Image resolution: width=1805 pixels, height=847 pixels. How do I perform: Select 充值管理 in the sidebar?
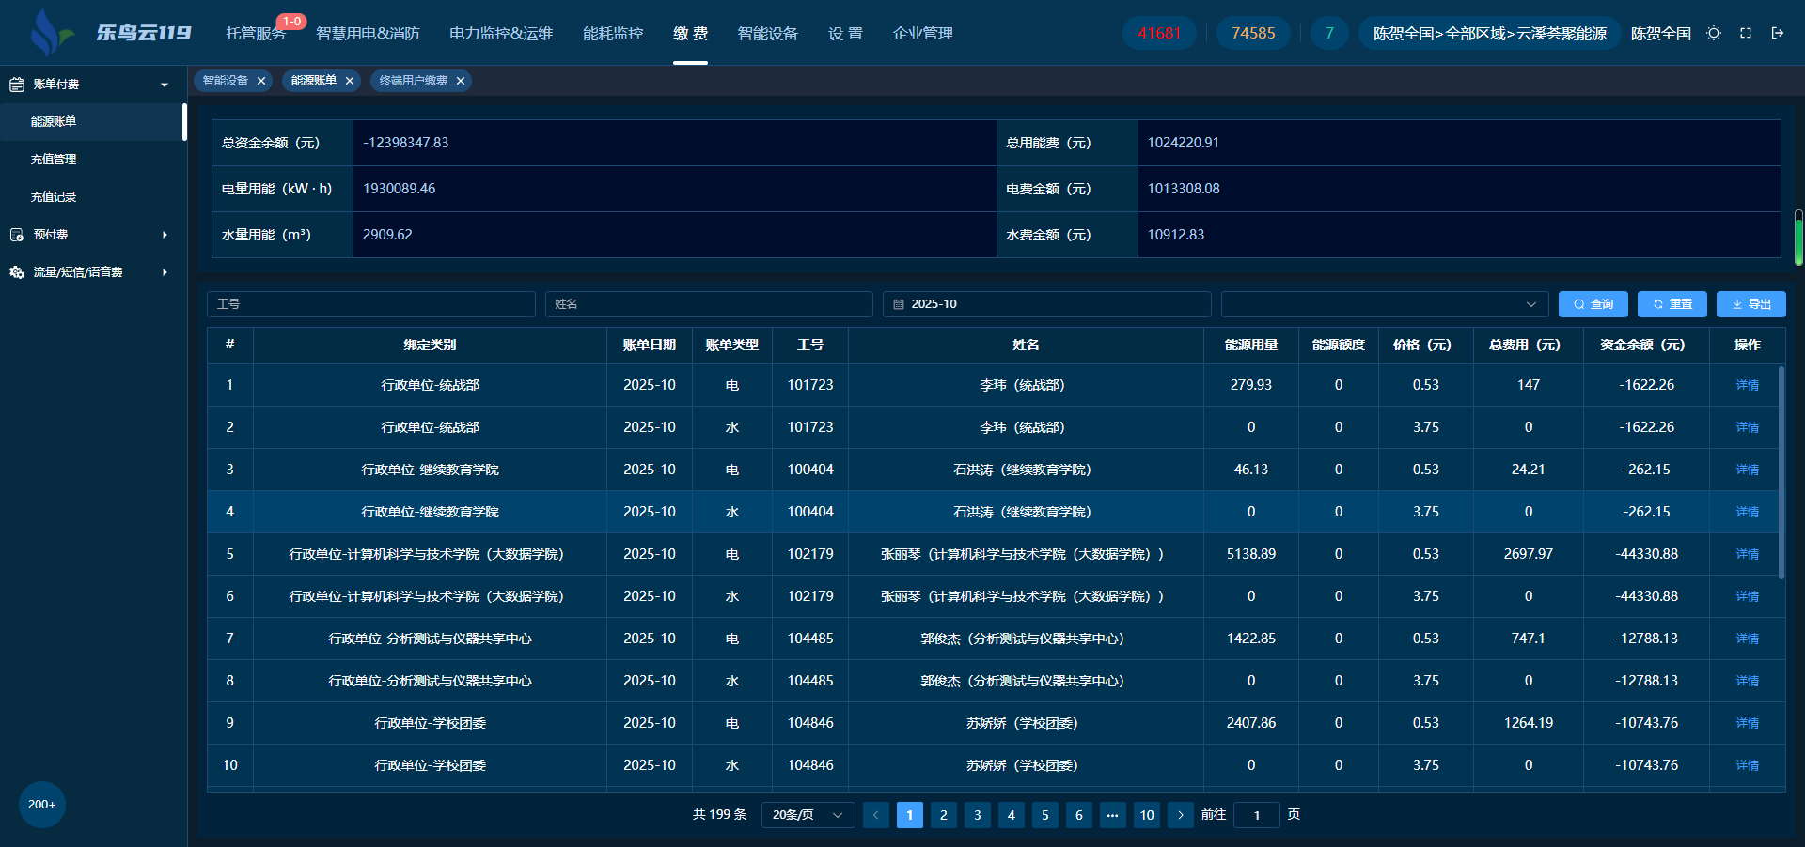tap(54, 160)
